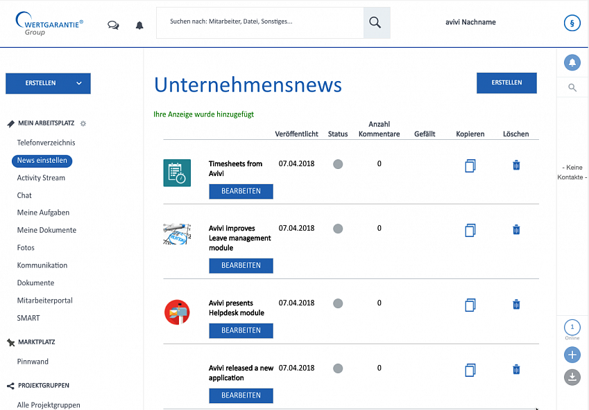
Task: Open Kommunikation menu item
Action: [42, 265]
